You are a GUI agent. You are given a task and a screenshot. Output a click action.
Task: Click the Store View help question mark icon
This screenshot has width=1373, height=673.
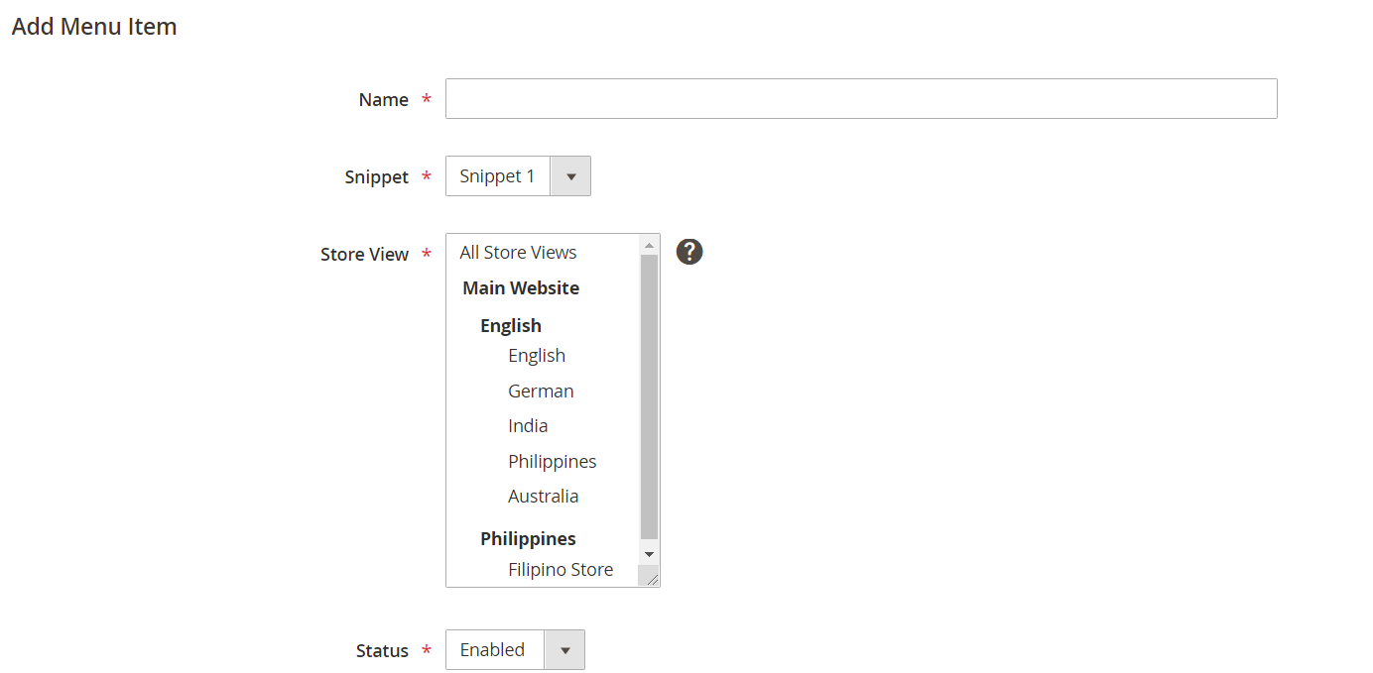tap(688, 252)
